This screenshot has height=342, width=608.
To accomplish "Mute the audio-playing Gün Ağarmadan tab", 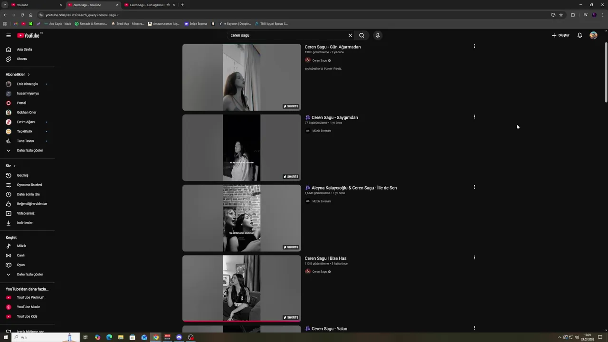I will pyautogui.click(x=168, y=5).
